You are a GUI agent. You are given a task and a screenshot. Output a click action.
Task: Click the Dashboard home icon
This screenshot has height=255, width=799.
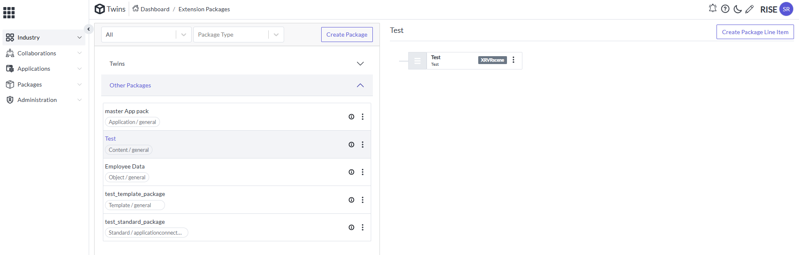click(x=136, y=8)
